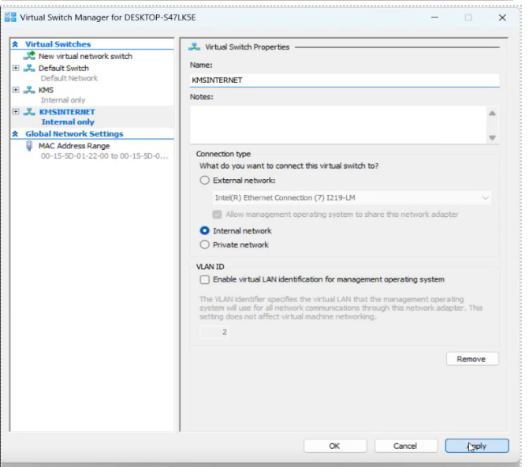Select Default Switch in the tree
The height and width of the screenshot is (467, 529).
coord(64,68)
